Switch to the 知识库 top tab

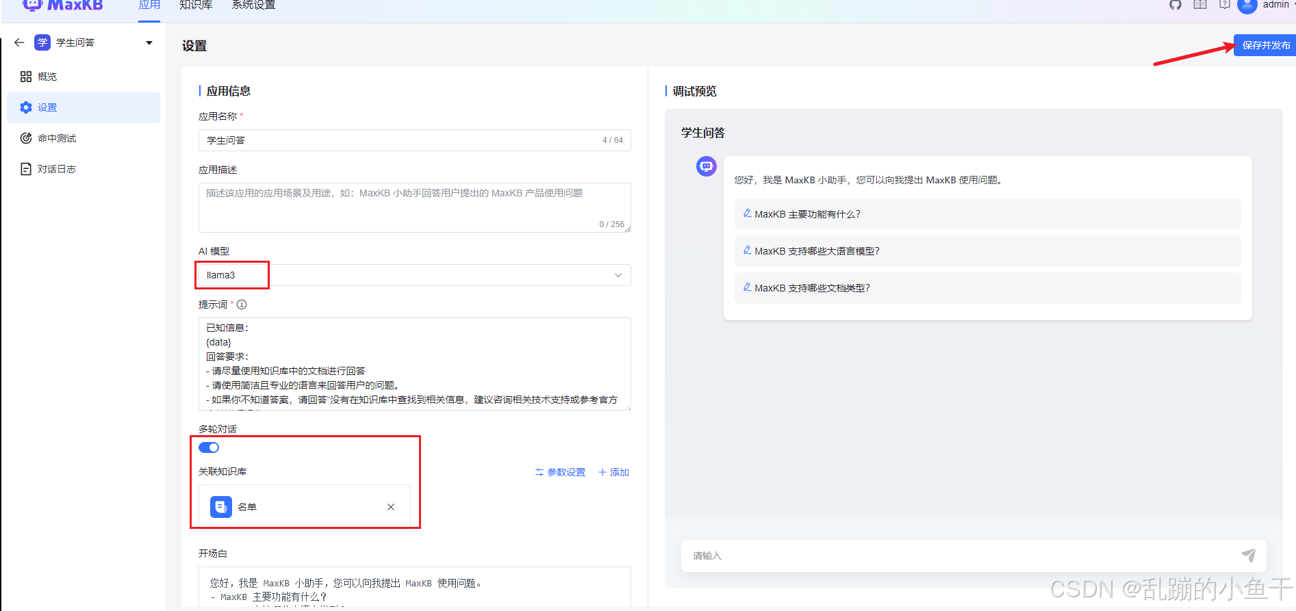click(x=196, y=5)
